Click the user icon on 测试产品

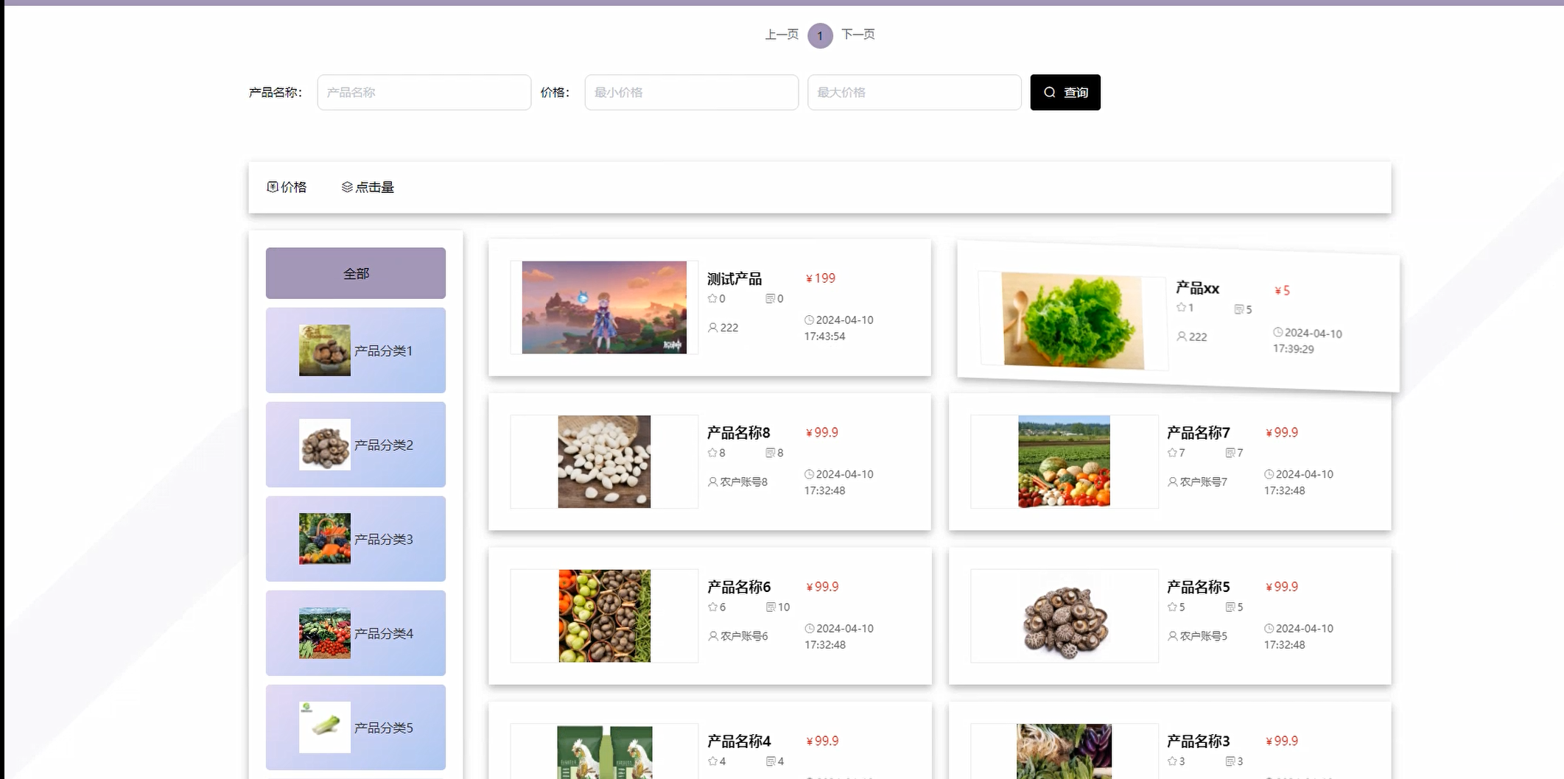coord(712,328)
